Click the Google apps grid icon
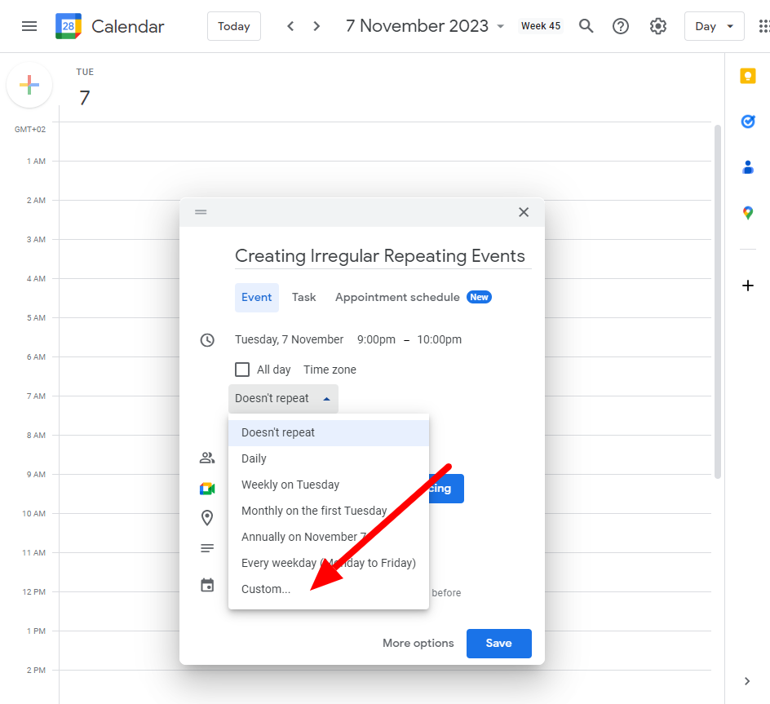Screen dimensions: 770x704 pyautogui.click(x=763, y=26)
